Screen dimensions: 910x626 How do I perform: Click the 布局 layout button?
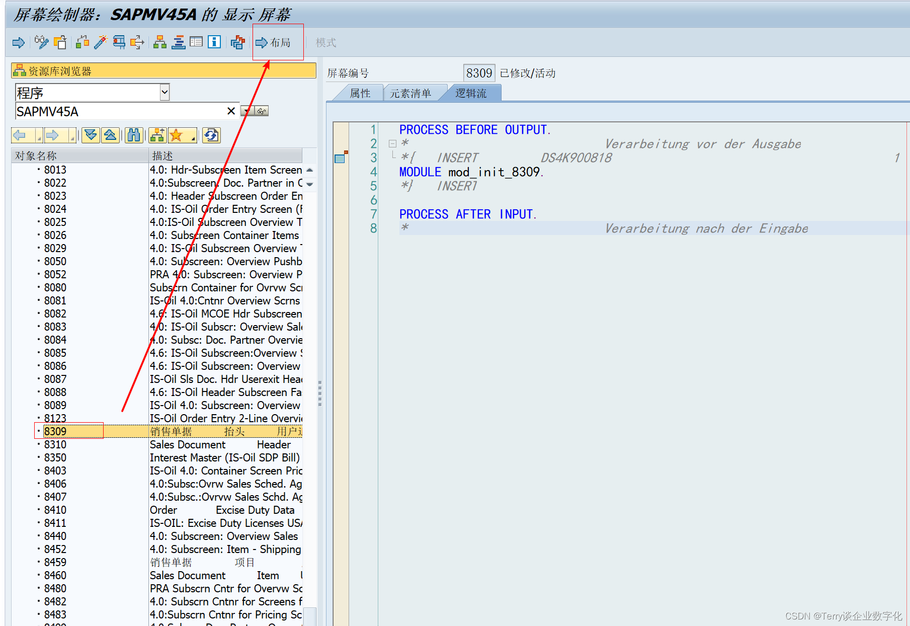click(x=274, y=42)
